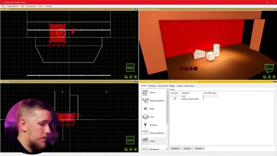
Task: Open the partially visible Материалы sidebar item
Action: click(154, 149)
